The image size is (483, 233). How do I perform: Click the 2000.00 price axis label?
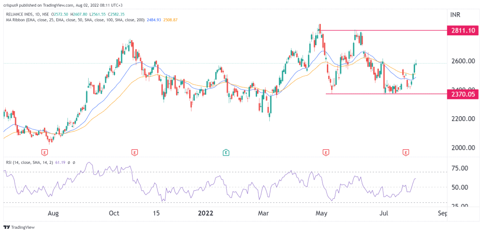pyautogui.click(x=463, y=148)
